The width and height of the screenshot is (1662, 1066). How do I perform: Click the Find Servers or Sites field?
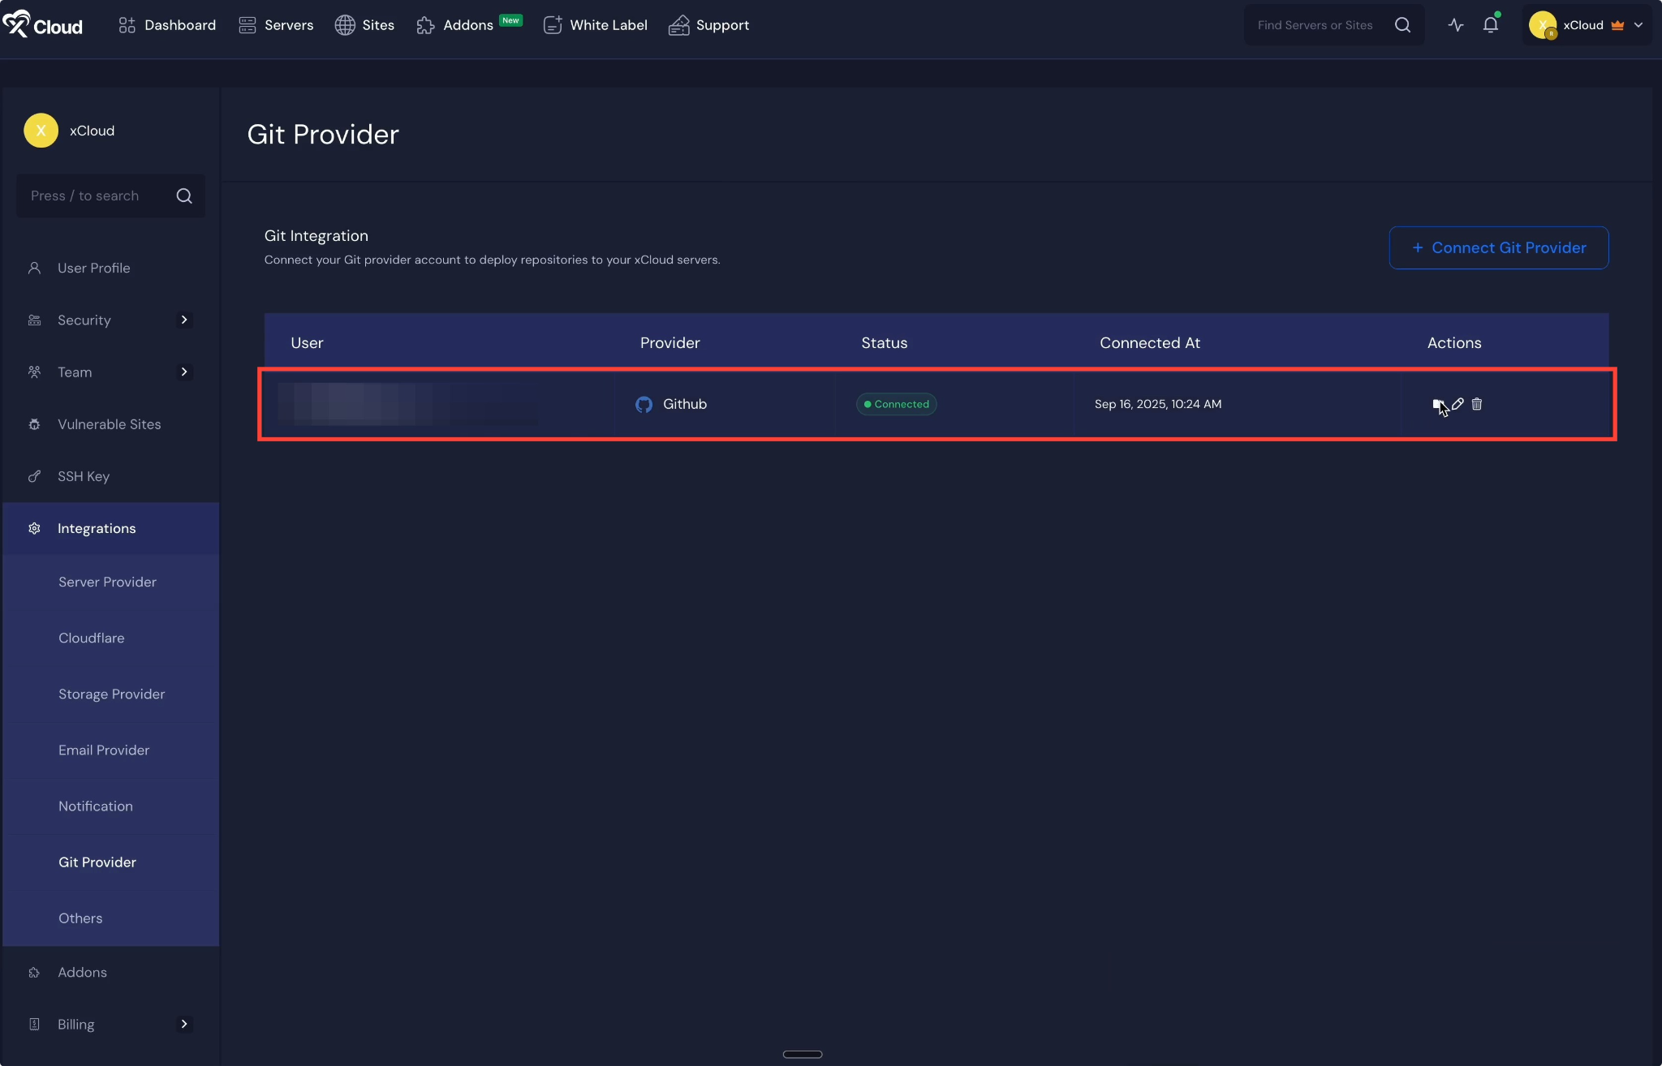pos(1315,25)
